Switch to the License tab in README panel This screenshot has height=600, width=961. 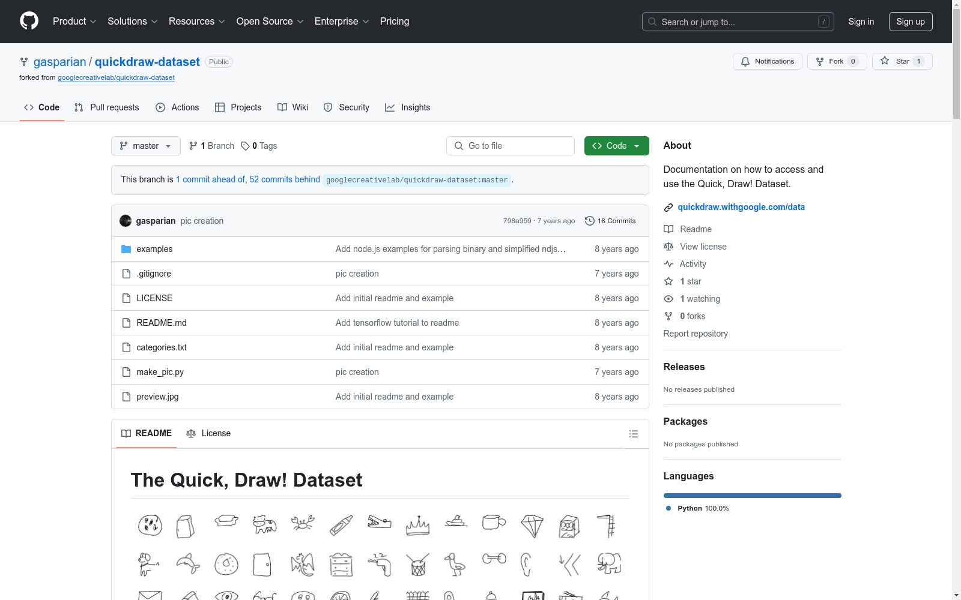tap(208, 433)
